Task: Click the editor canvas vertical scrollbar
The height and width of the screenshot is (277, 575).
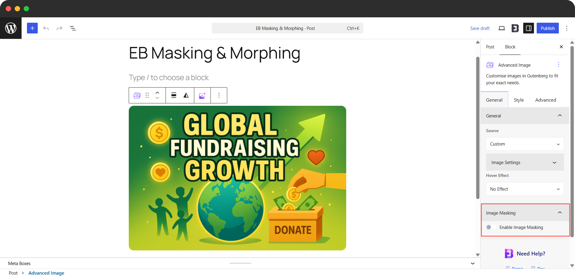Action: [x=478, y=128]
